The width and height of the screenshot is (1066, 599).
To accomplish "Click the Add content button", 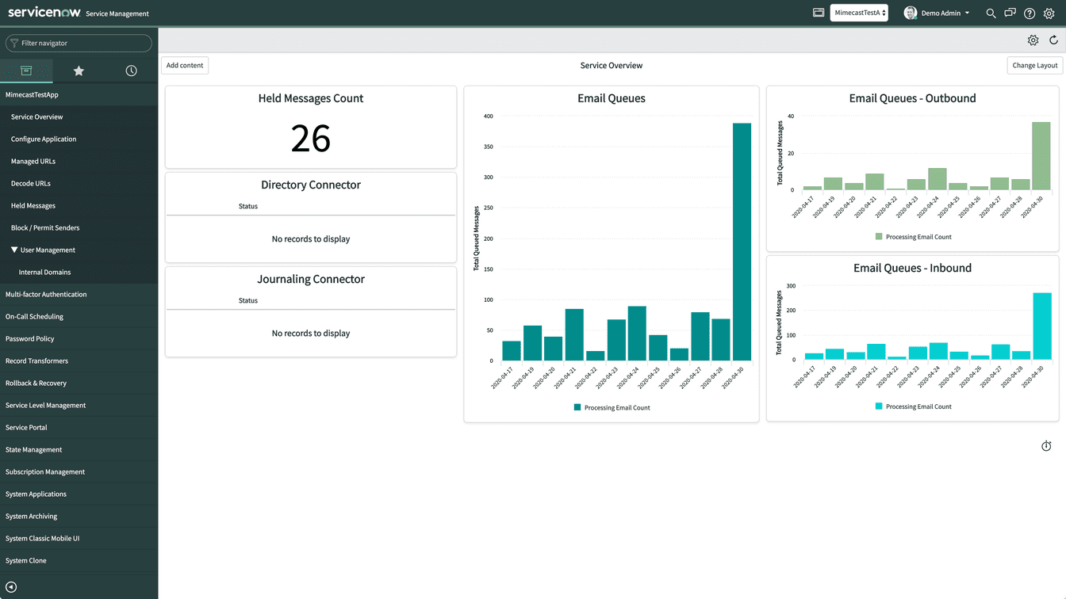I will coord(185,66).
